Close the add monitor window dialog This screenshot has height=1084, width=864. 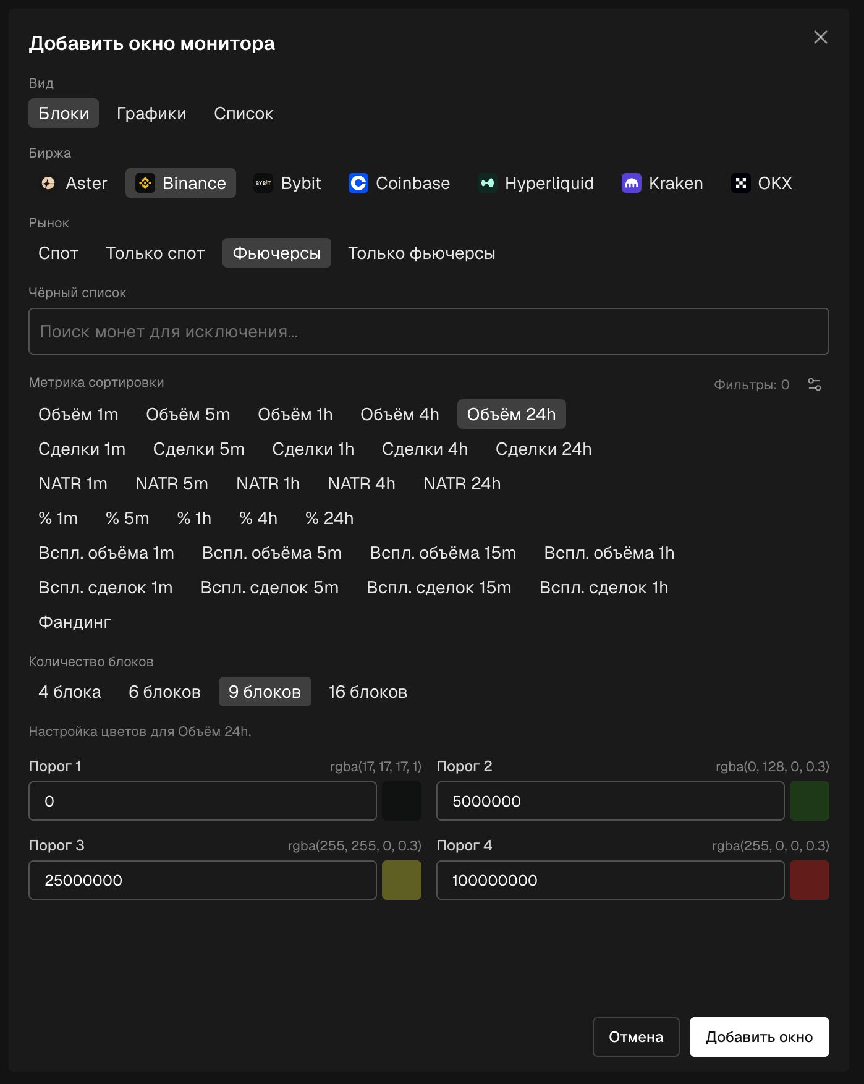tap(821, 38)
